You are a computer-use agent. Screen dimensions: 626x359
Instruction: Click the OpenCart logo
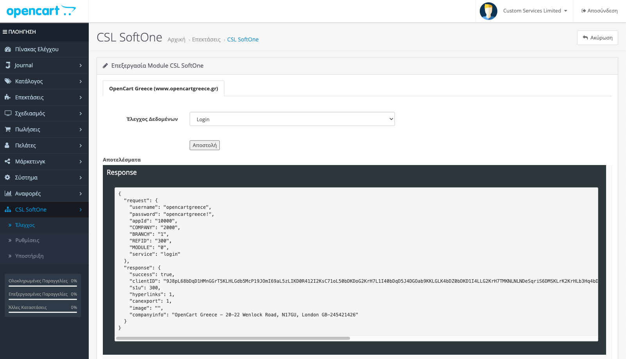(x=41, y=11)
